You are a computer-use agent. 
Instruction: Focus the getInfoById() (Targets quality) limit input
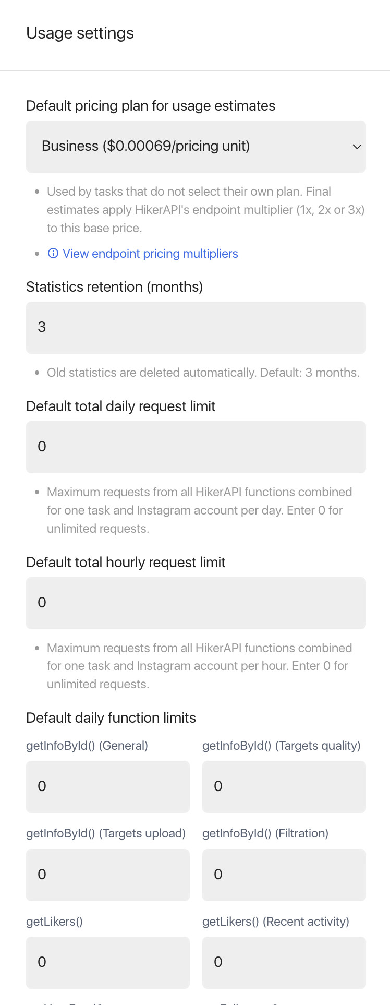pyautogui.click(x=284, y=787)
